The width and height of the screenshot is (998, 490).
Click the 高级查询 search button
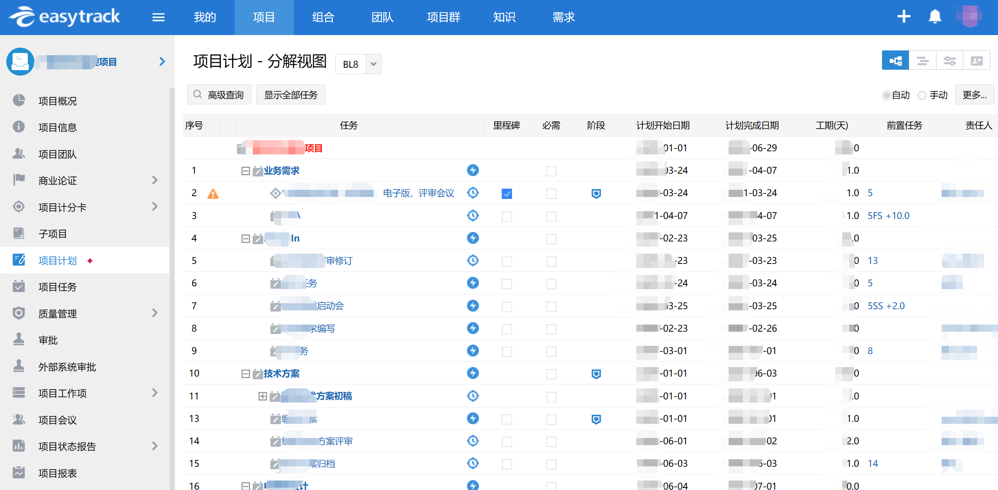(219, 95)
